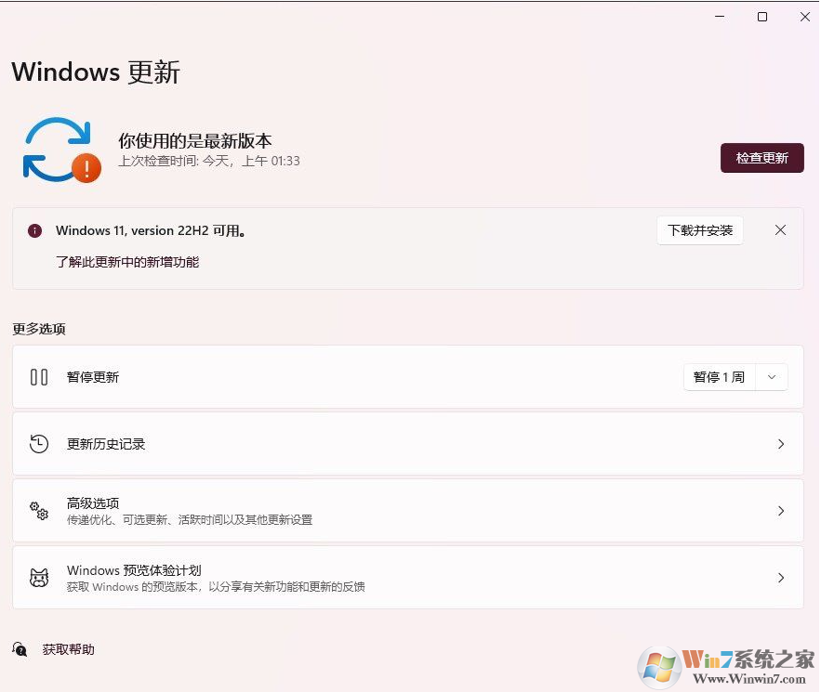Expand the 高级选项 row chevron

[781, 511]
